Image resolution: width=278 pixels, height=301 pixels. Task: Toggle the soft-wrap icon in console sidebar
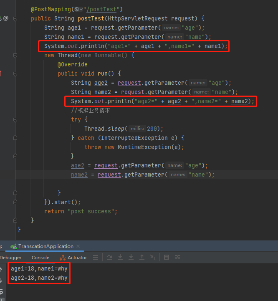1,291
